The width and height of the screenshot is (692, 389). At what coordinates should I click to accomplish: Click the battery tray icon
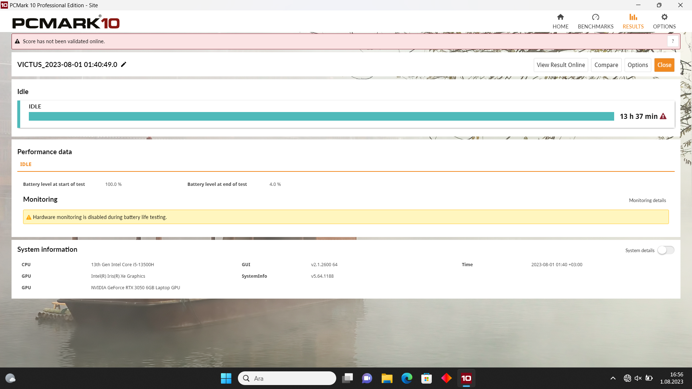(x=649, y=378)
